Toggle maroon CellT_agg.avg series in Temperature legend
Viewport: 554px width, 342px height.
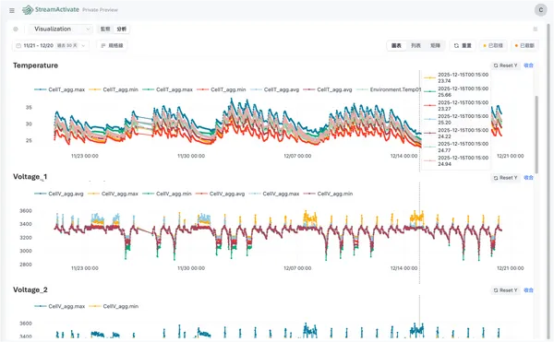328,90
